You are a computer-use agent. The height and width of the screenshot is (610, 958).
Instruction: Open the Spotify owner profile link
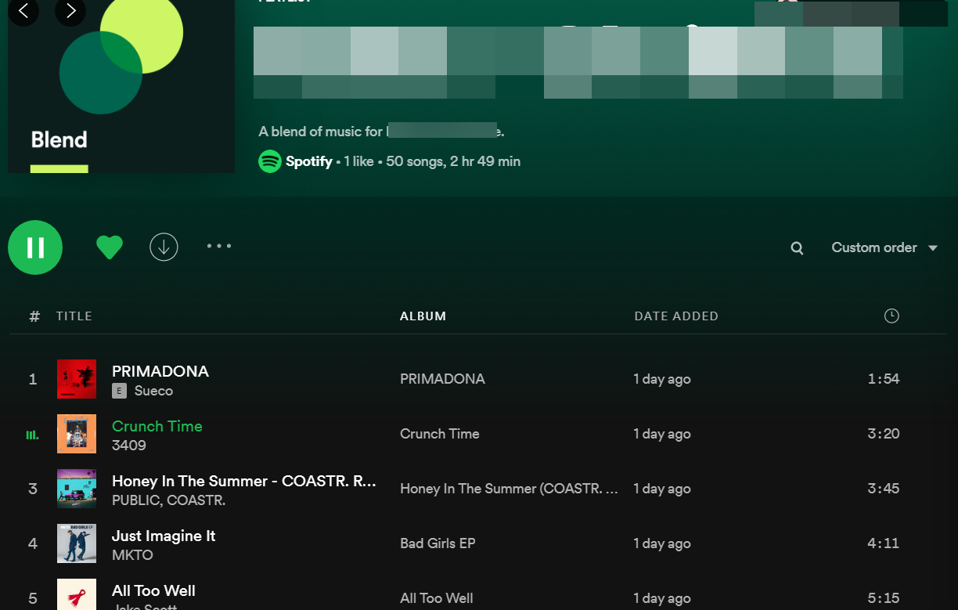309,161
